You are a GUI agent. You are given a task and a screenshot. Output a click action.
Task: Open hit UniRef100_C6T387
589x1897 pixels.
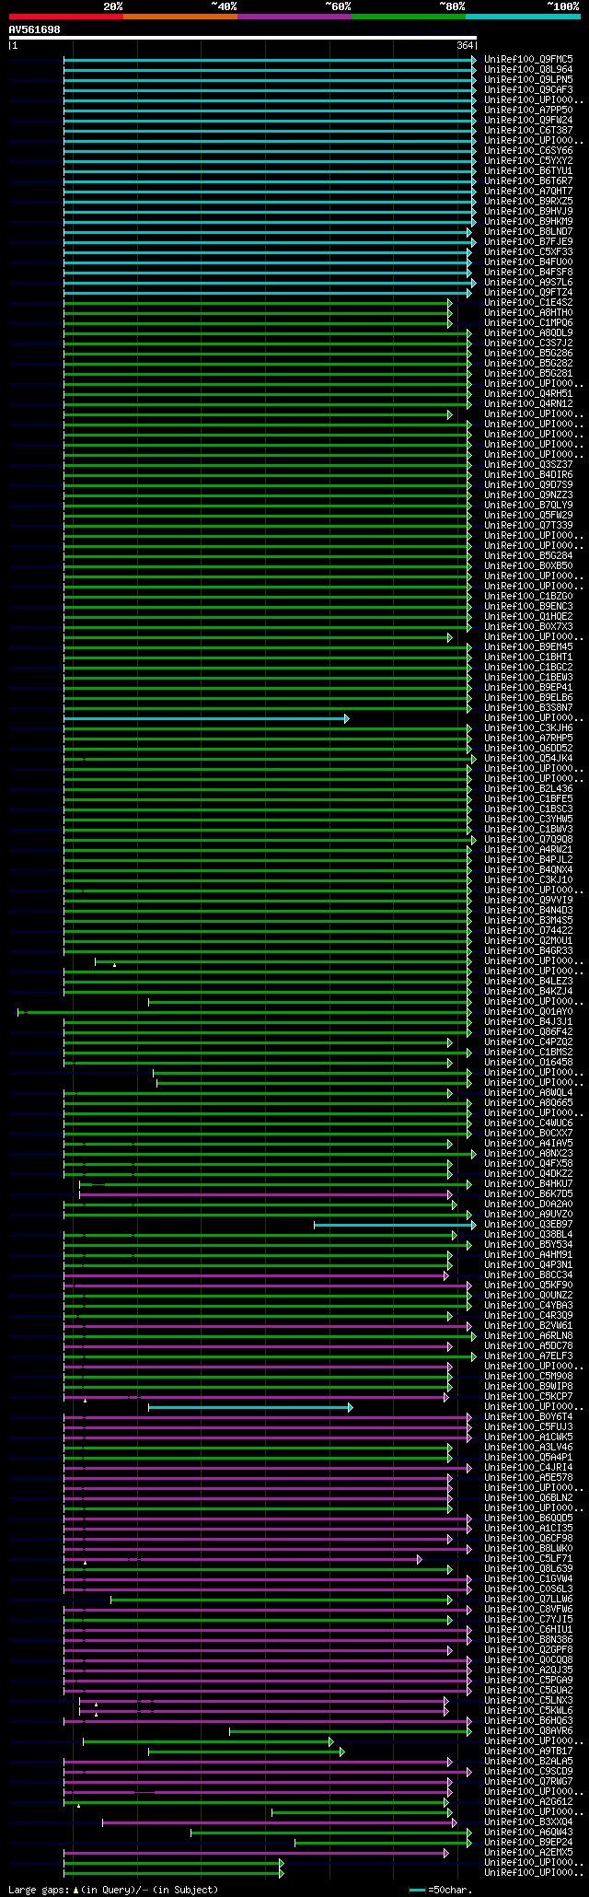[528, 130]
